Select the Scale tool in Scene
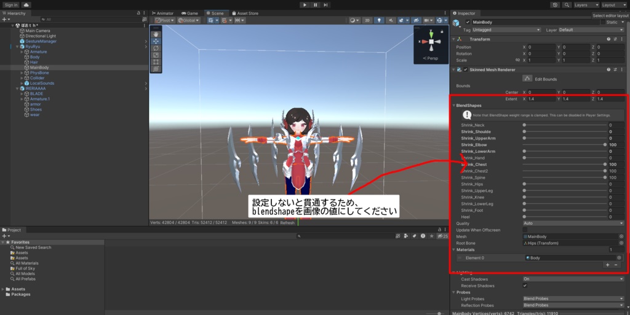Screen dimensions: 630x315 [156, 55]
